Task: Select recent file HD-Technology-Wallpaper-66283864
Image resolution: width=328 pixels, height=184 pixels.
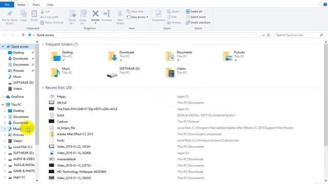Action: click(81, 172)
